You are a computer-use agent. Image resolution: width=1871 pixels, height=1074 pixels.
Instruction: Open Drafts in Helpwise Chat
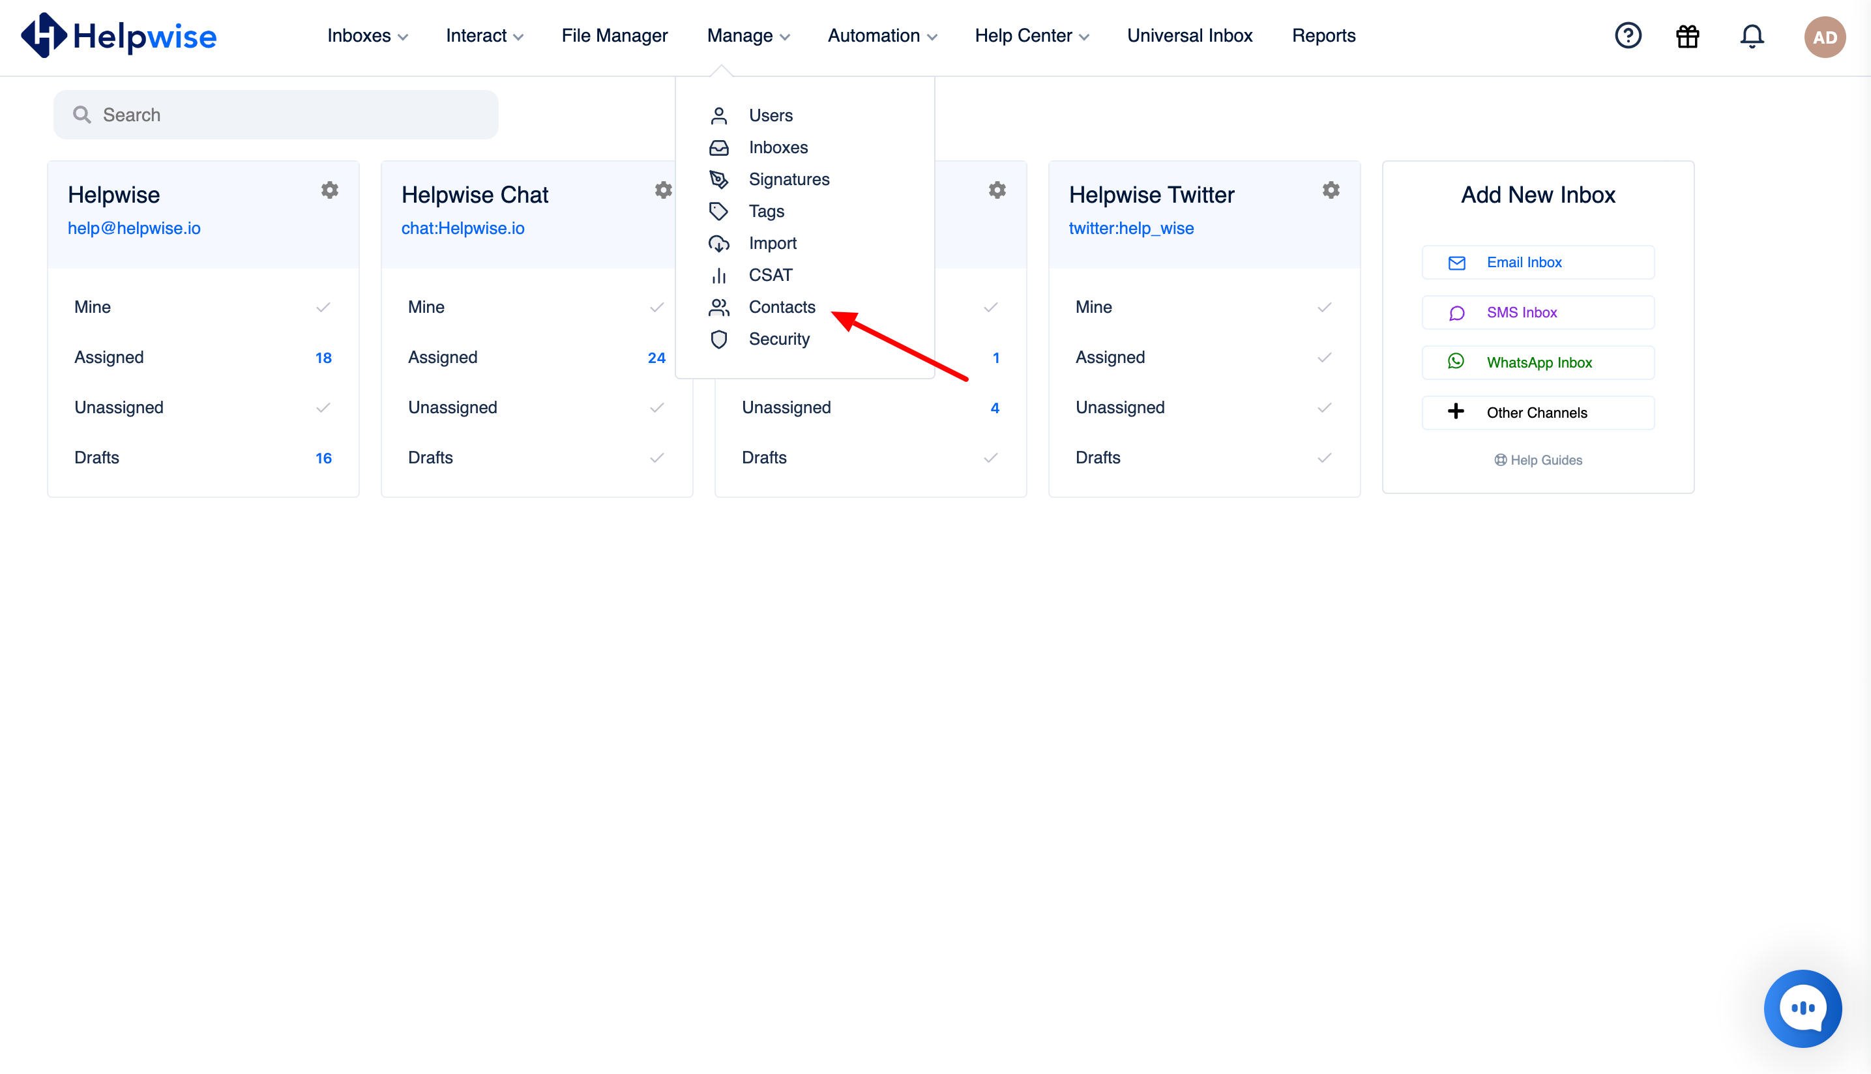click(x=537, y=458)
